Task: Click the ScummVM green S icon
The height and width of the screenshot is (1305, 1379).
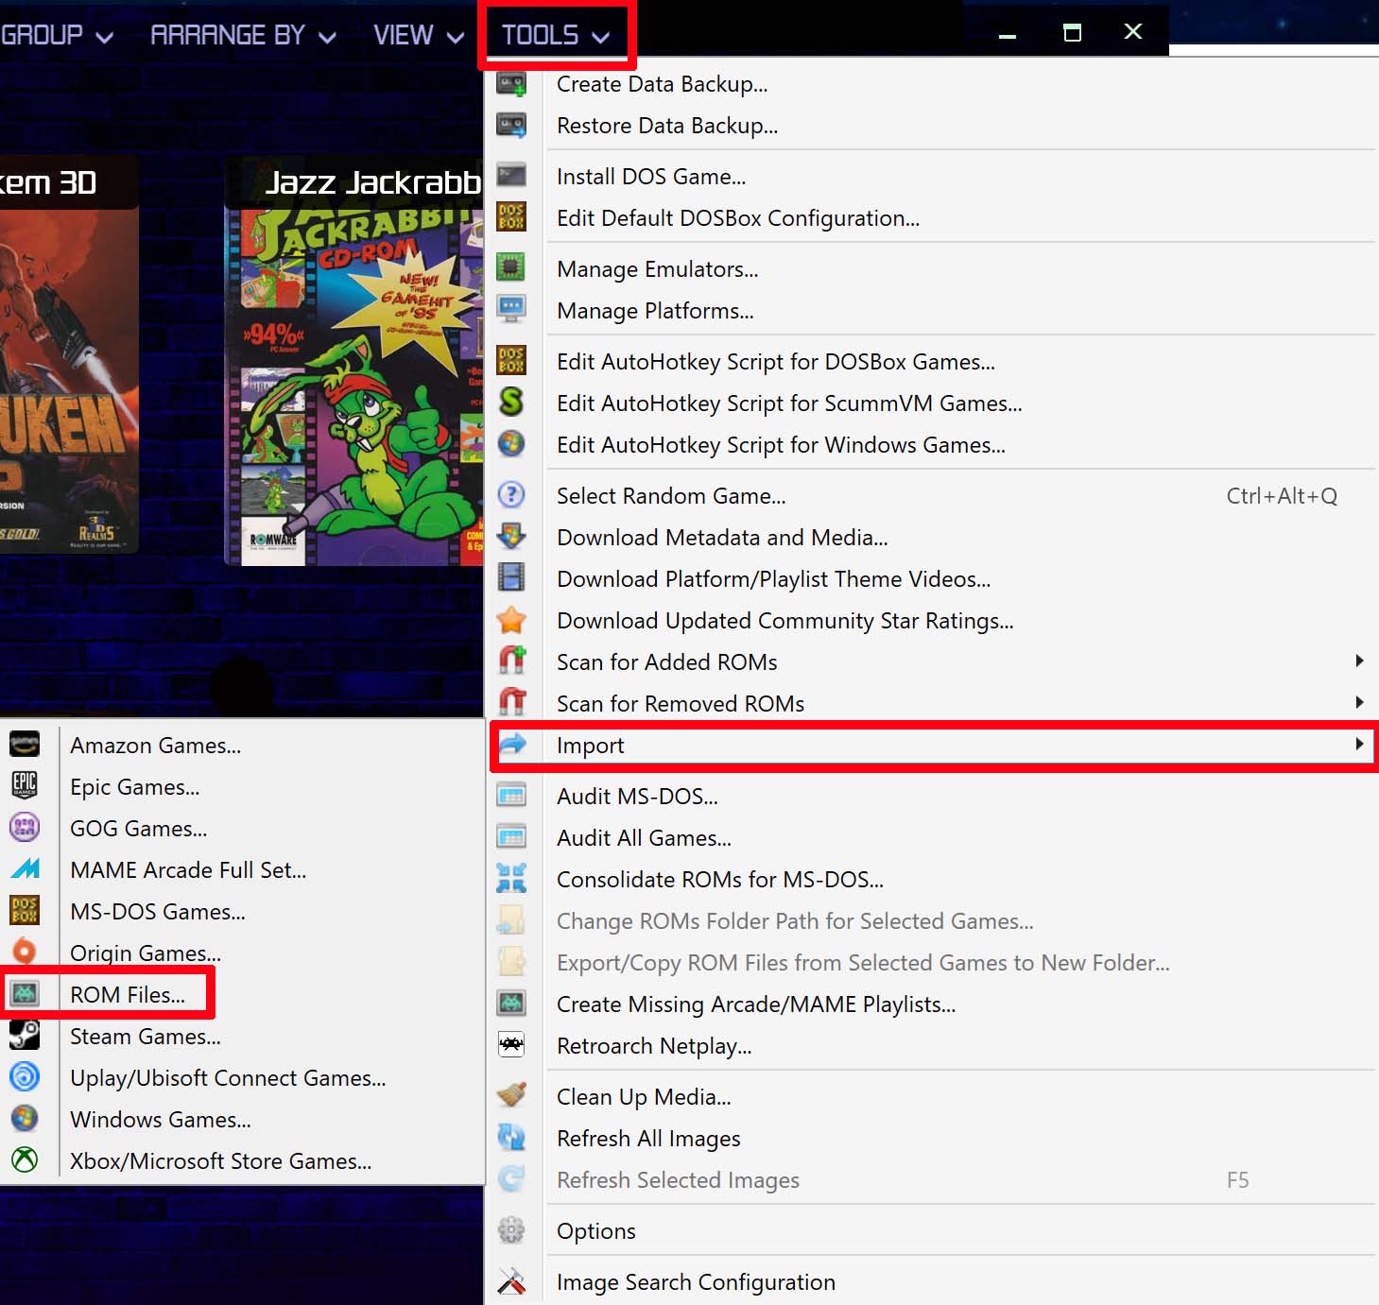Action: pos(511,402)
